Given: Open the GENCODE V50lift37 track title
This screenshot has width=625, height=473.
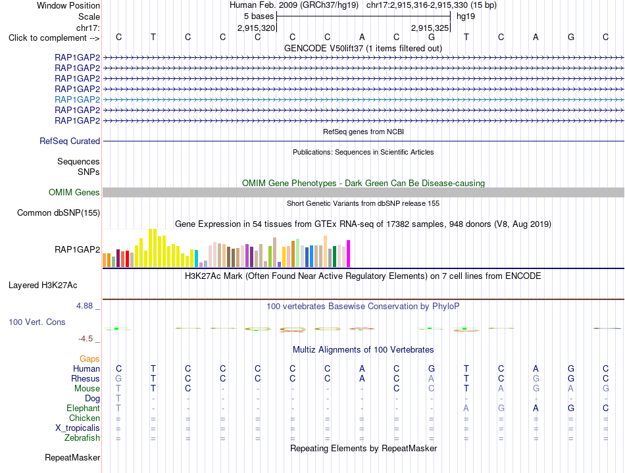Looking at the screenshot, I should pyautogui.click(x=363, y=49).
